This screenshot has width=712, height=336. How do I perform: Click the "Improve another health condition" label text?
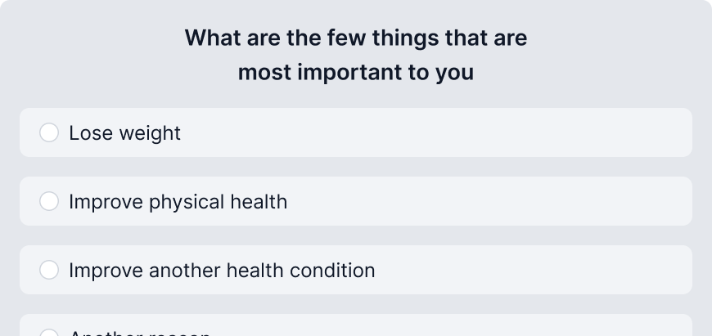(222, 271)
